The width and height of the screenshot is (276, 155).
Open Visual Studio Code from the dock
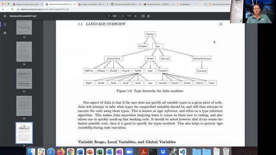pyautogui.click(x=182, y=152)
